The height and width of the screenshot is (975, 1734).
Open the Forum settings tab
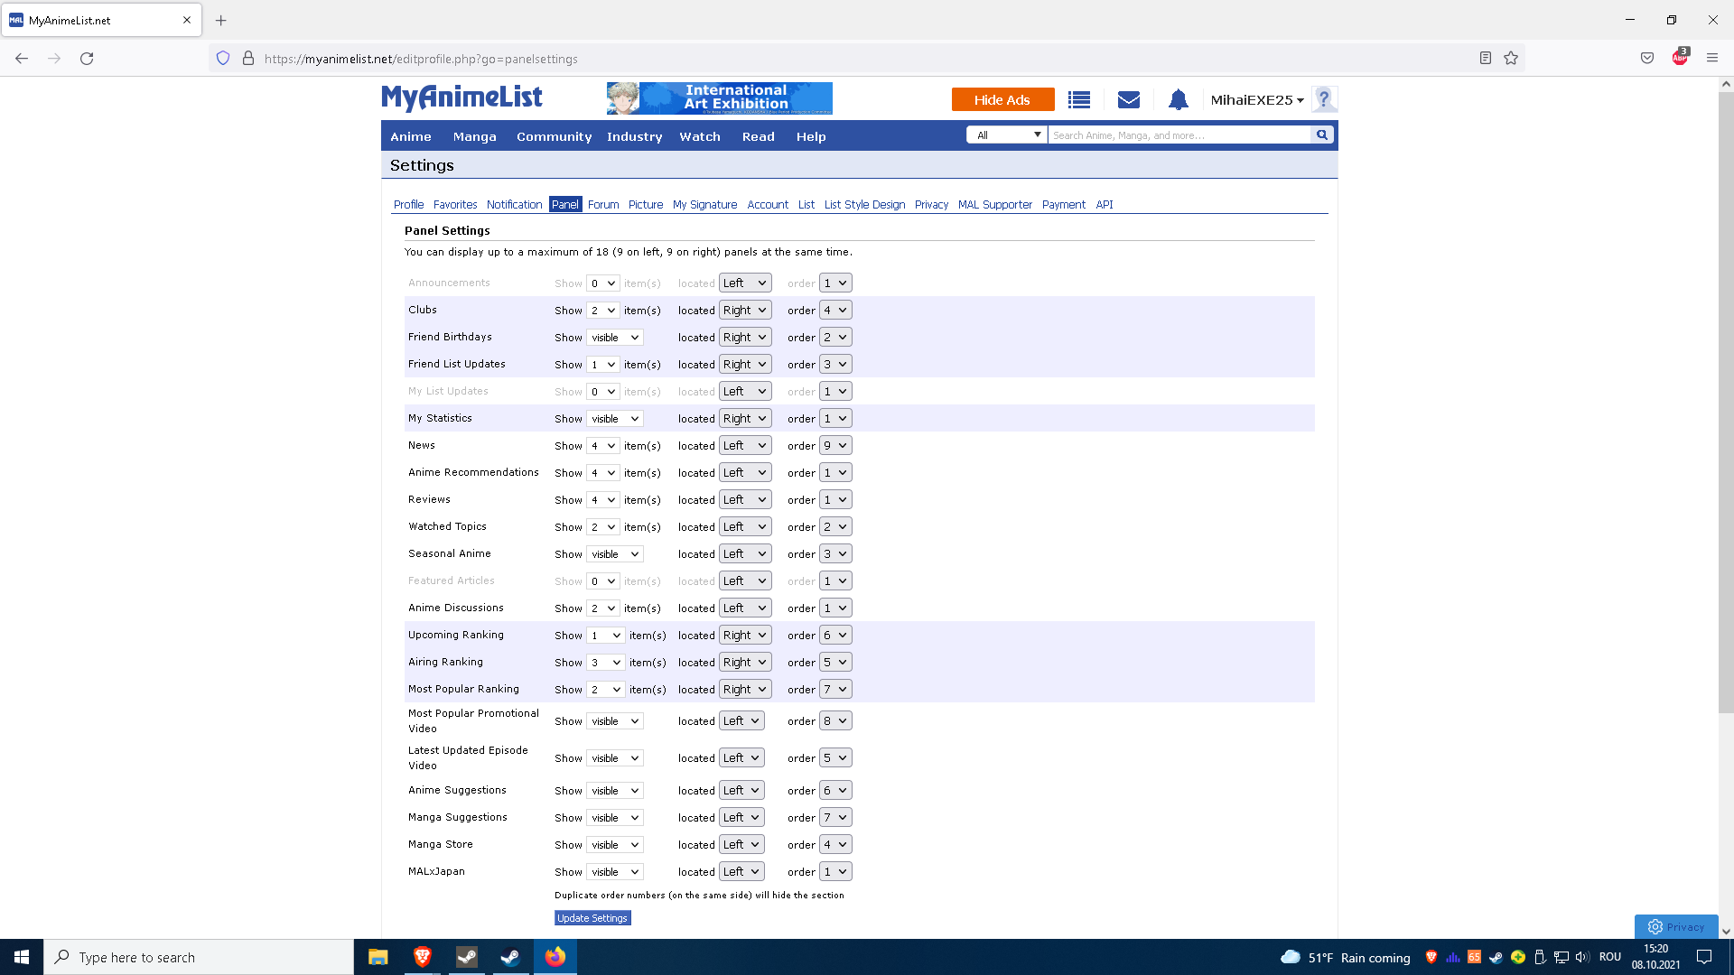603,205
